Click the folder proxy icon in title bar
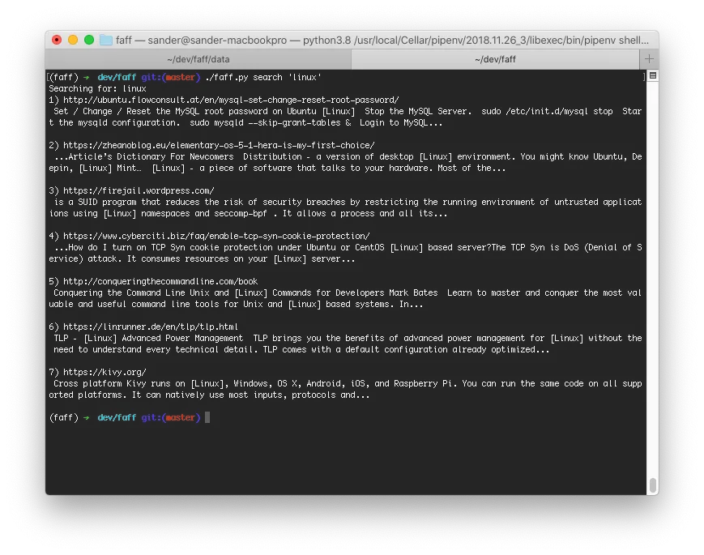 pos(106,40)
